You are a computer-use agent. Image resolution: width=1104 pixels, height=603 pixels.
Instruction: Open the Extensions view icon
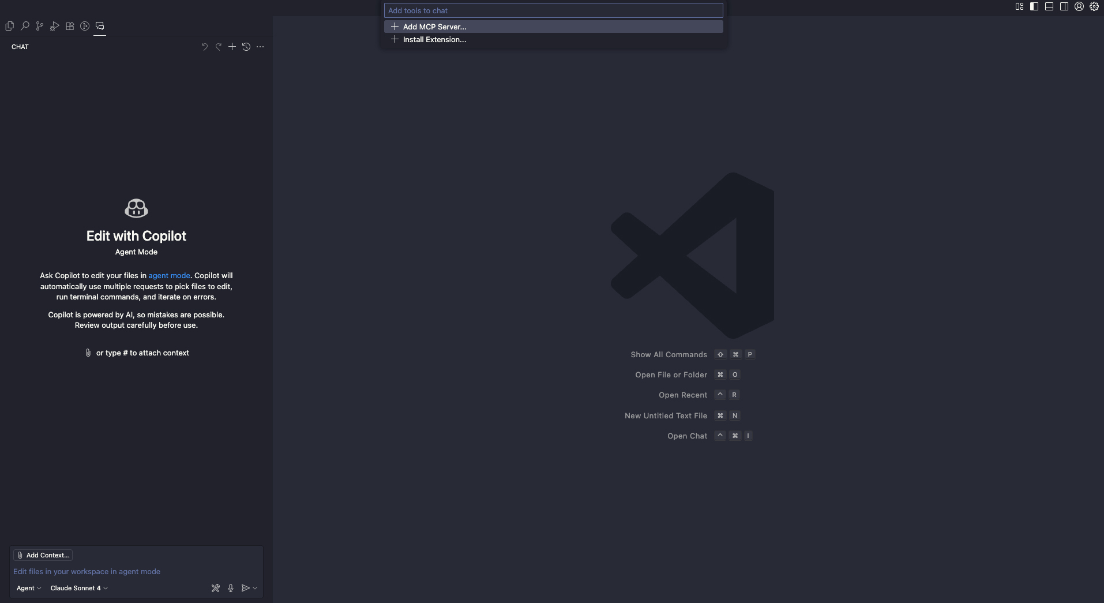[x=70, y=26]
